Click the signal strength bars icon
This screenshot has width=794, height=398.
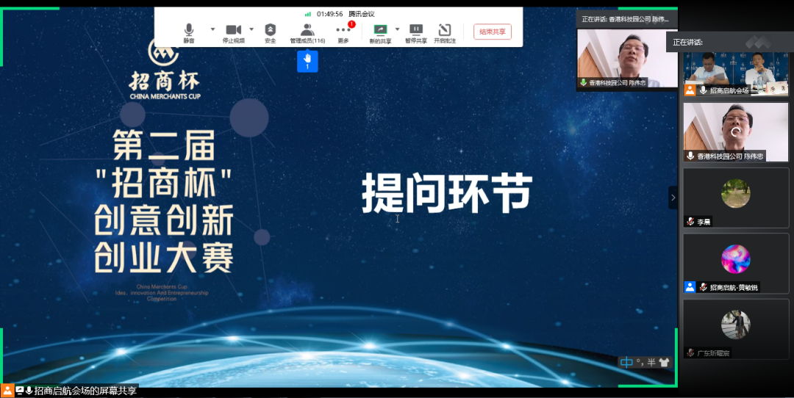(x=308, y=14)
